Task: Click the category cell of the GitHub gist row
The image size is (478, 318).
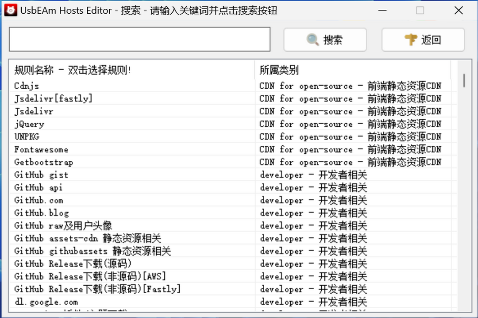Action: (352, 174)
